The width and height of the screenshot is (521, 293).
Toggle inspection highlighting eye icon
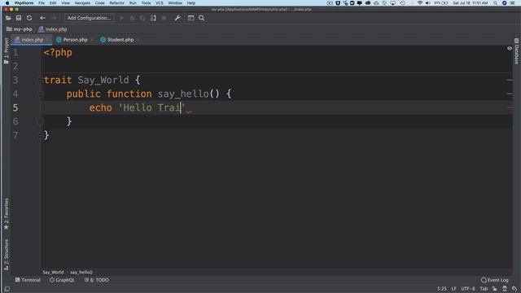(x=510, y=49)
